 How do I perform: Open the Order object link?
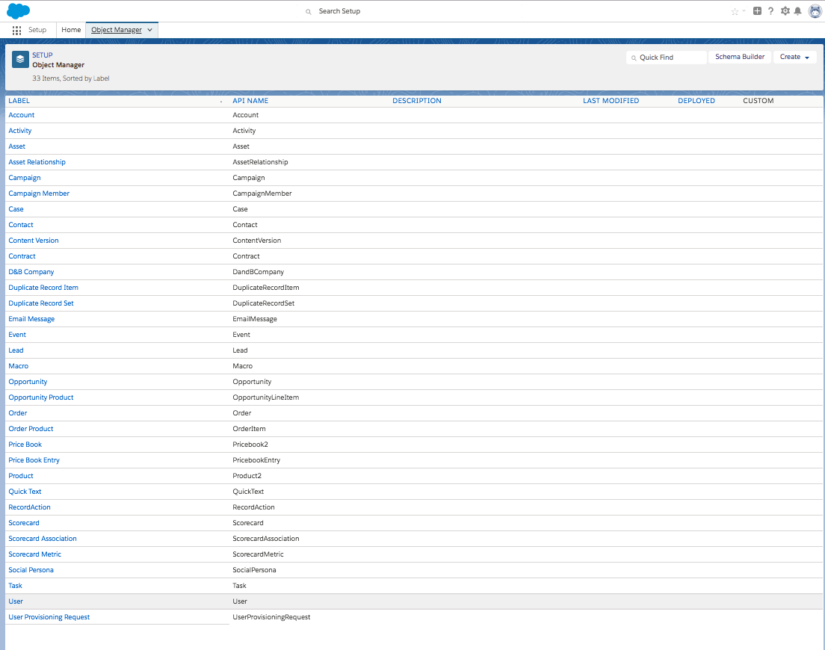(17, 413)
